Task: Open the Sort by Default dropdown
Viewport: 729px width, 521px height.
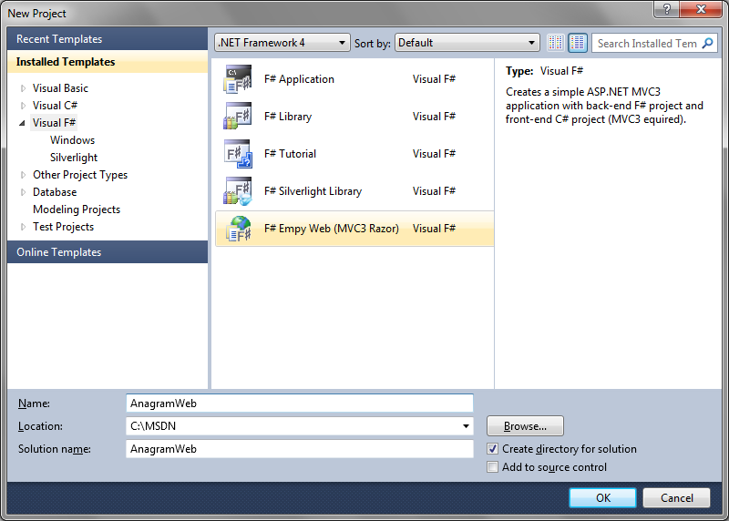Action: [467, 43]
